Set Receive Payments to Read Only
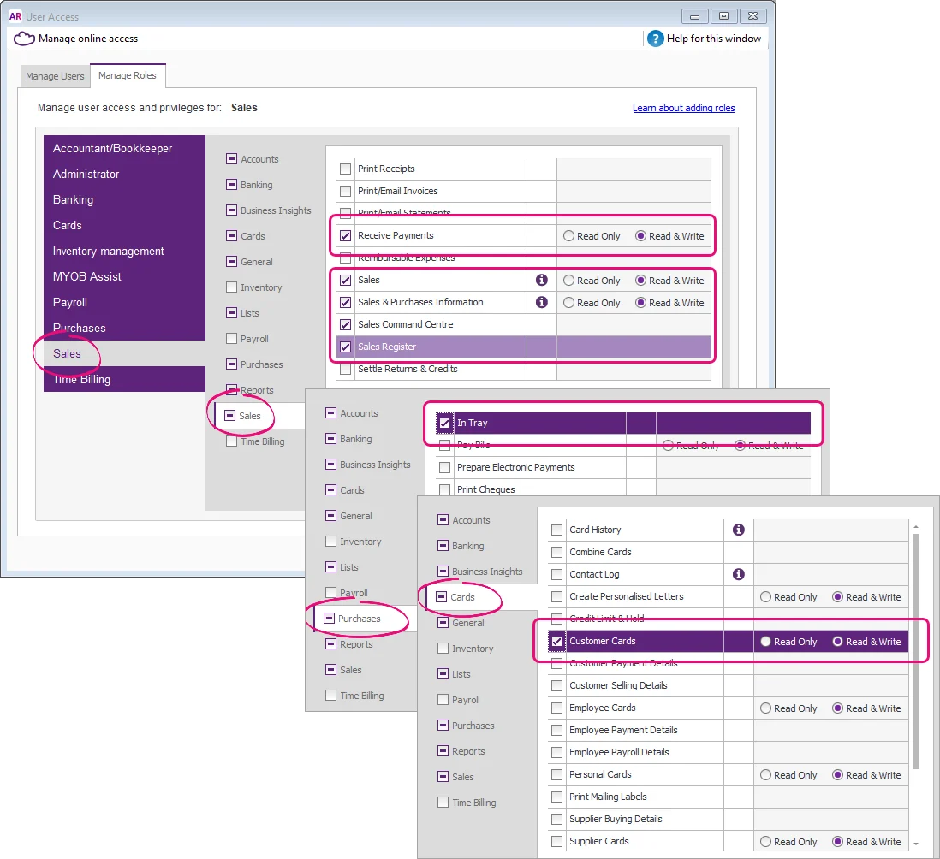Image resolution: width=940 pixels, height=859 pixels. pos(568,236)
